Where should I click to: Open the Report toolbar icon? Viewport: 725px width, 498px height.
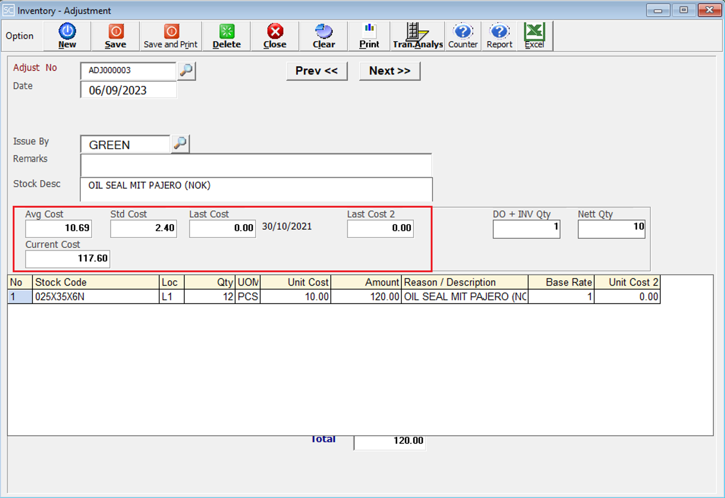499,36
